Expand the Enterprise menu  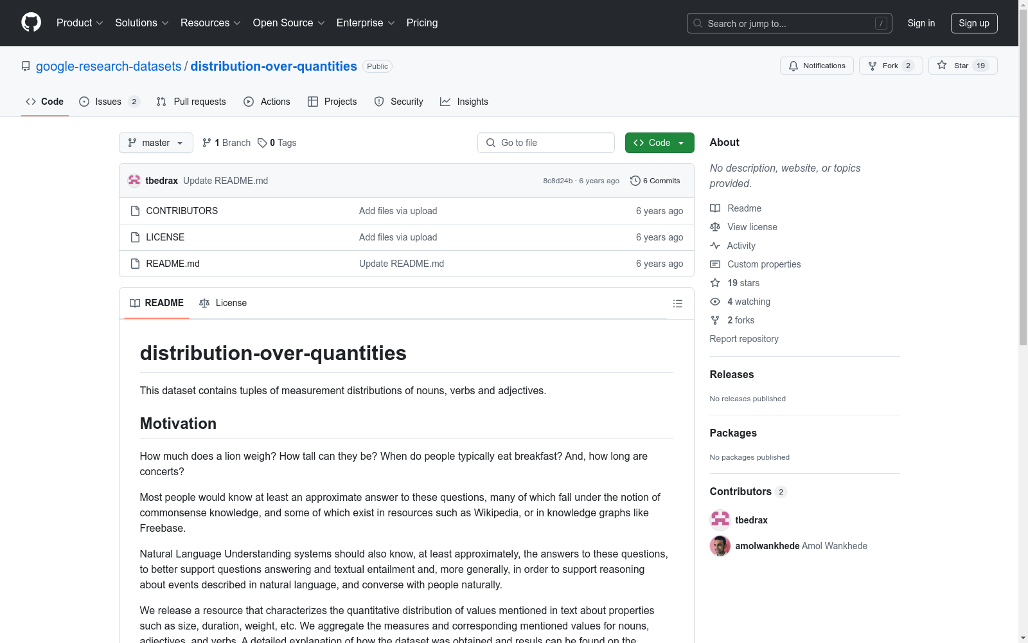(366, 23)
